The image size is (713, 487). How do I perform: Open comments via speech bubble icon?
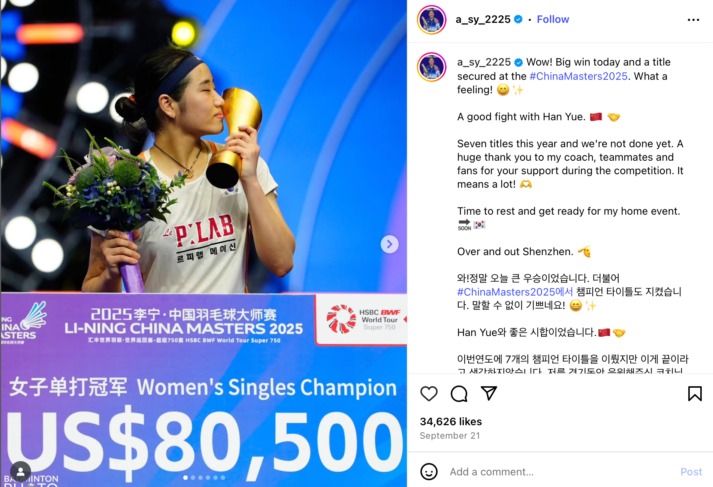tap(459, 394)
